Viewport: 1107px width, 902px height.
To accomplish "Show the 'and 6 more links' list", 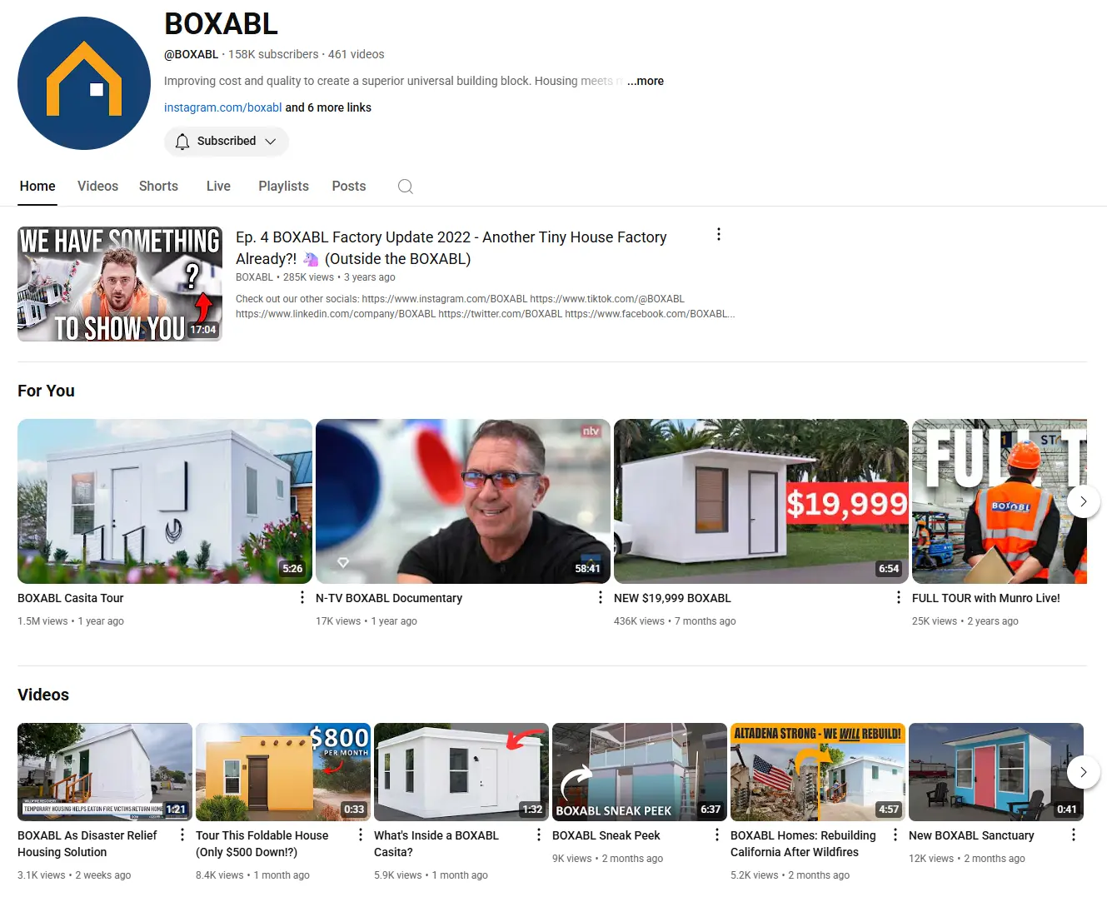I will pos(328,107).
